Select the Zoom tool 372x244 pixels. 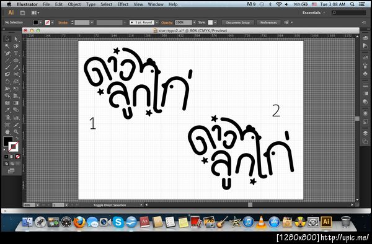point(16,132)
